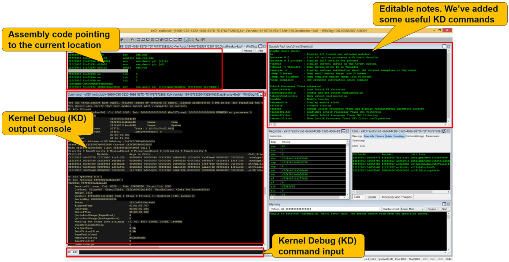Open the Display format dropdown in Memory
This screenshot has height=262, width=509.
(x=412, y=209)
